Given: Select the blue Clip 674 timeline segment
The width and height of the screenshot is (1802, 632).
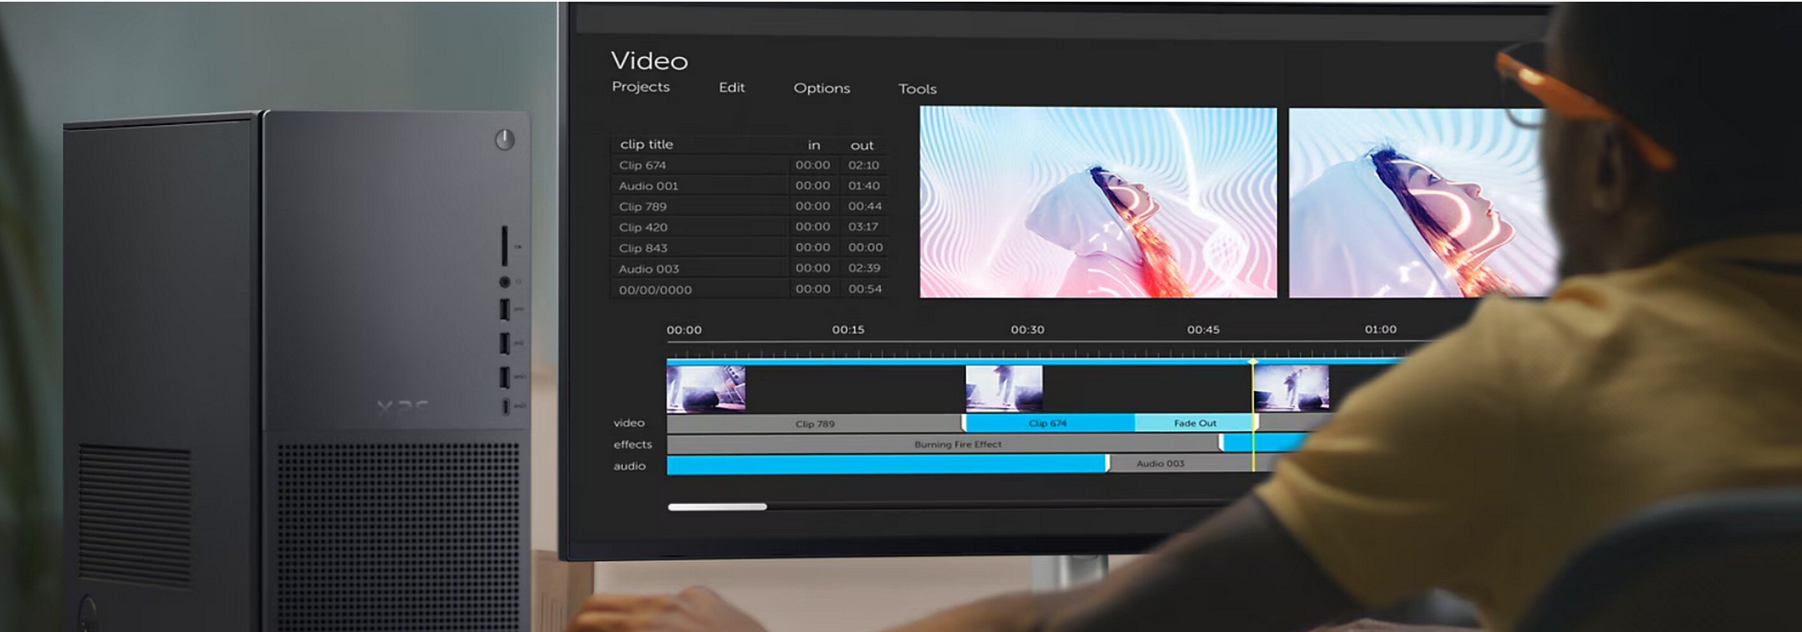Looking at the screenshot, I should [1047, 423].
